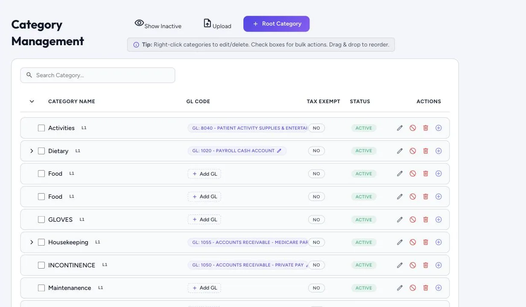526x307 pixels.
Task: Add subcategory under Dietary
Action: point(438,151)
